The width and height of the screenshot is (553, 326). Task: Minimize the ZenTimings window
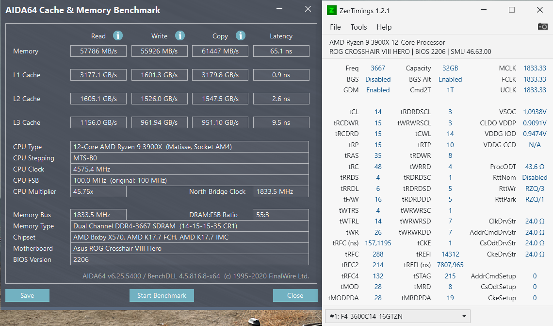coord(484,10)
